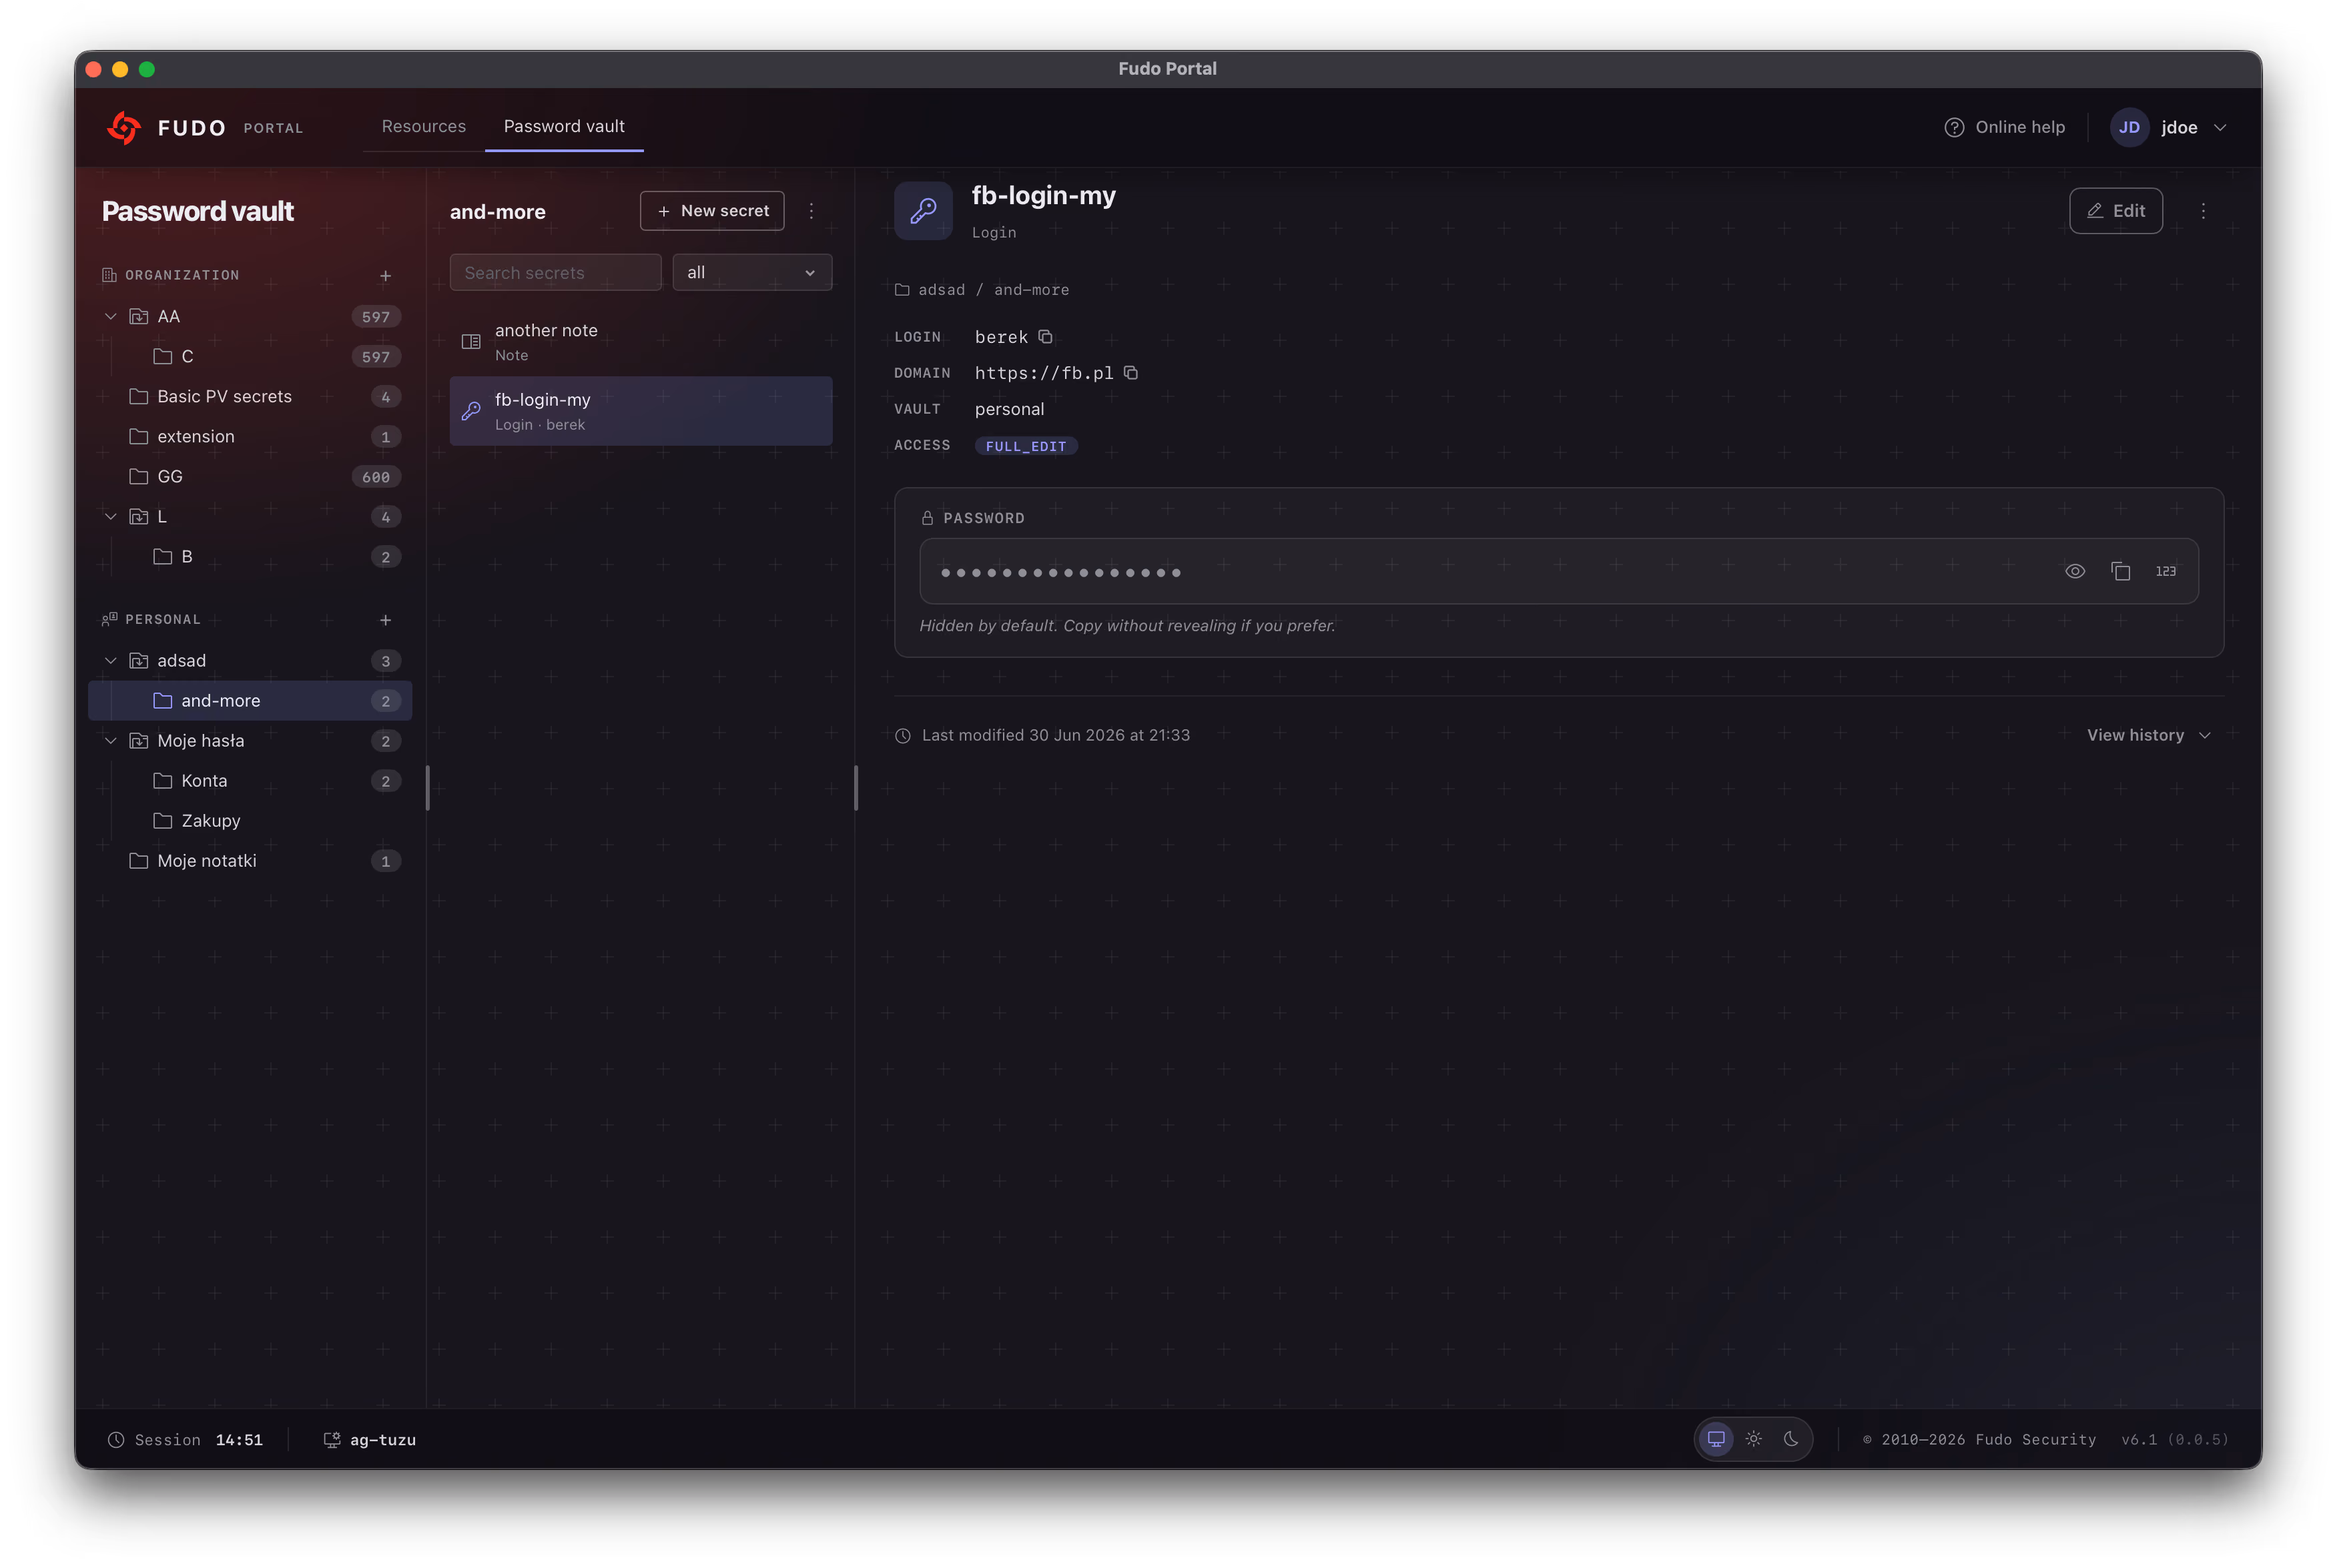Open the jdoe user menu chevron
The height and width of the screenshot is (1568, 2337).
click(x=2220, y=128)
